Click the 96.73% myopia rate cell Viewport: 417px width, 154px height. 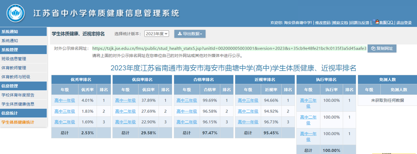click(271, 122)
